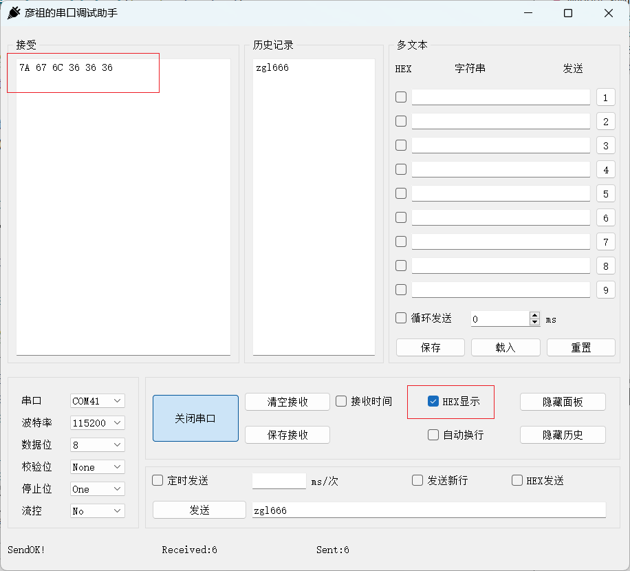
Task: Click the send text field containing zgl666
Action: pyautogui.click(x=428, y=510)
